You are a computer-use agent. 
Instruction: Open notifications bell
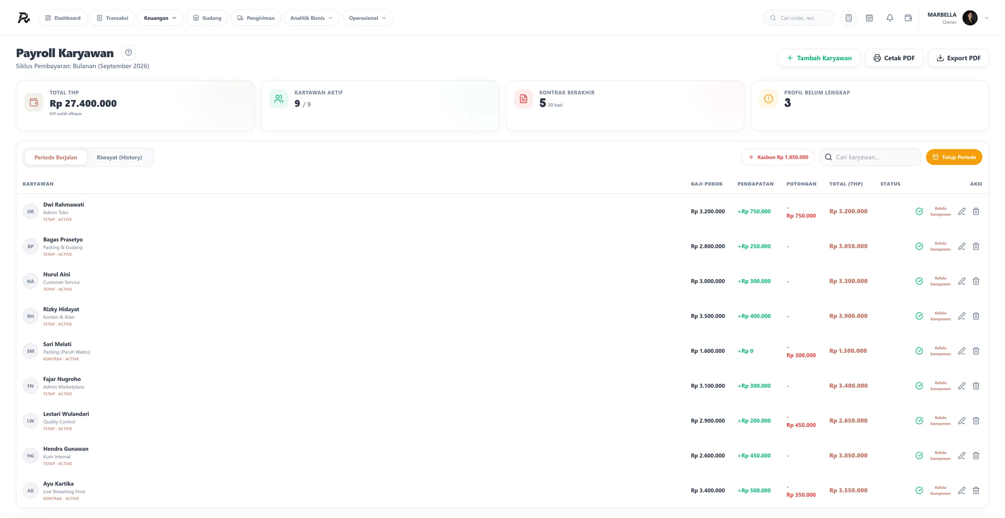pyautogui.click(x=889, y=18)
